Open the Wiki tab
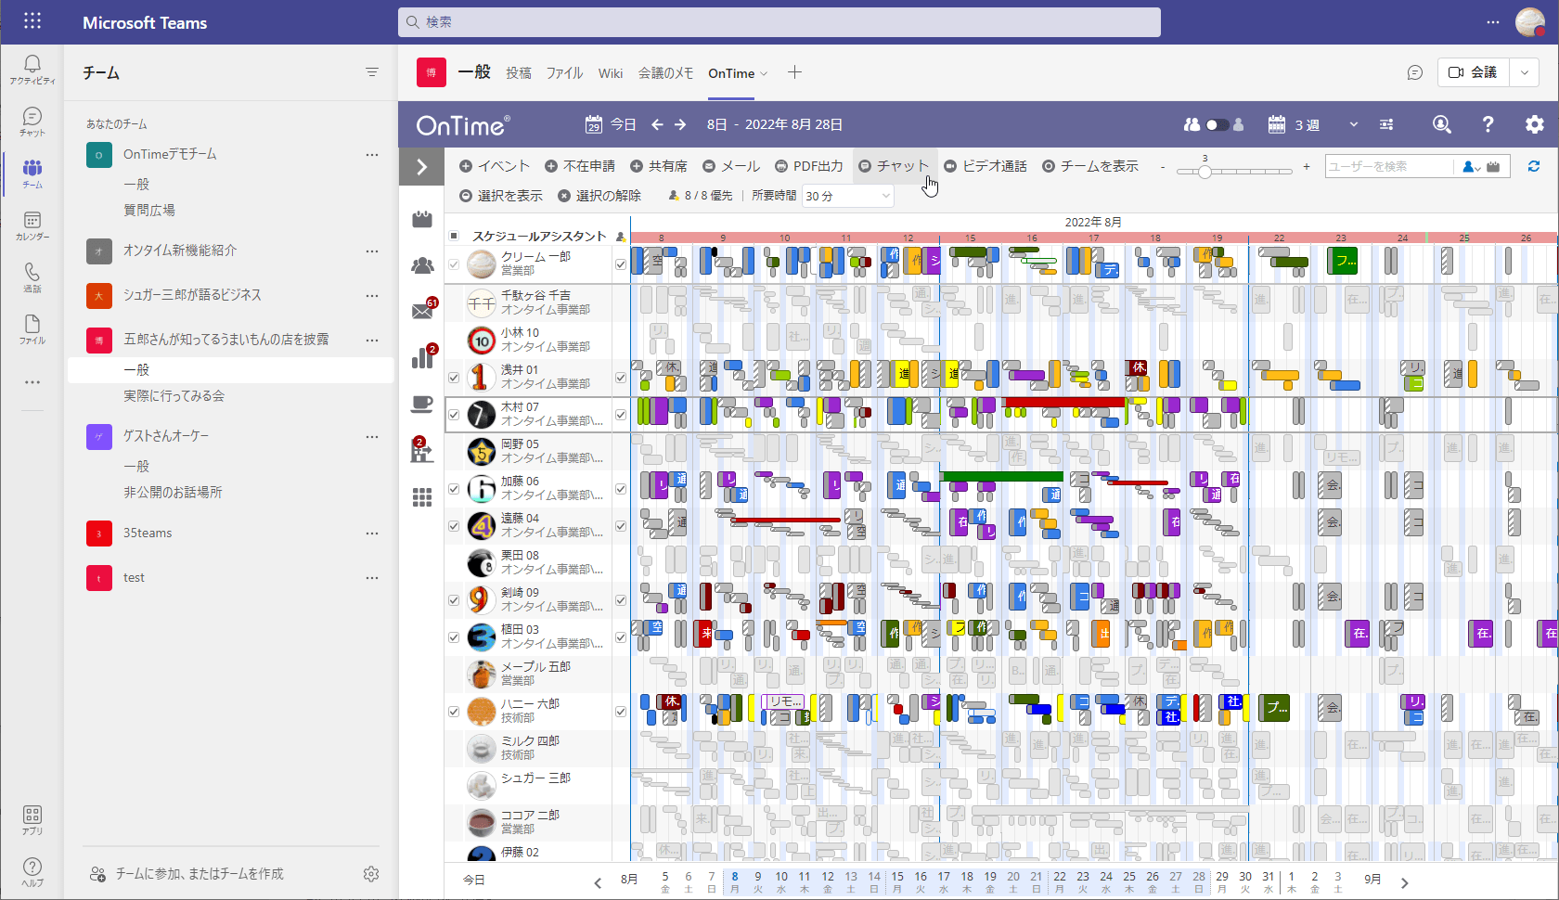The height and width of the screenshot is (900, 1559). point(611,73)
